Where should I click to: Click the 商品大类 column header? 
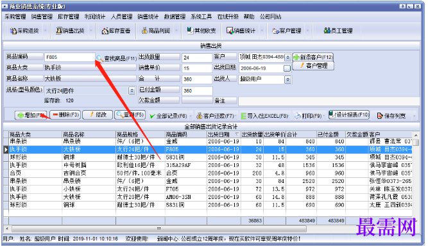pos(35,134)
